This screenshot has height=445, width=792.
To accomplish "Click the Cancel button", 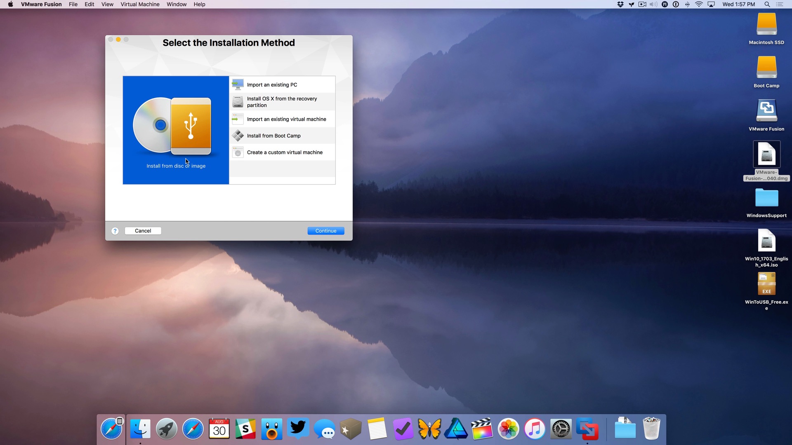I will (x=143, y=230).
